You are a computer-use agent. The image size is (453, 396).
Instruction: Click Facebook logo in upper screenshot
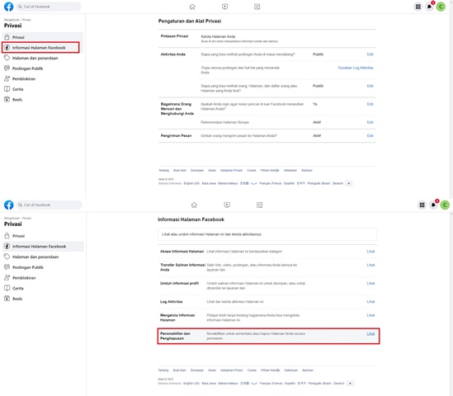pos(9,7)
